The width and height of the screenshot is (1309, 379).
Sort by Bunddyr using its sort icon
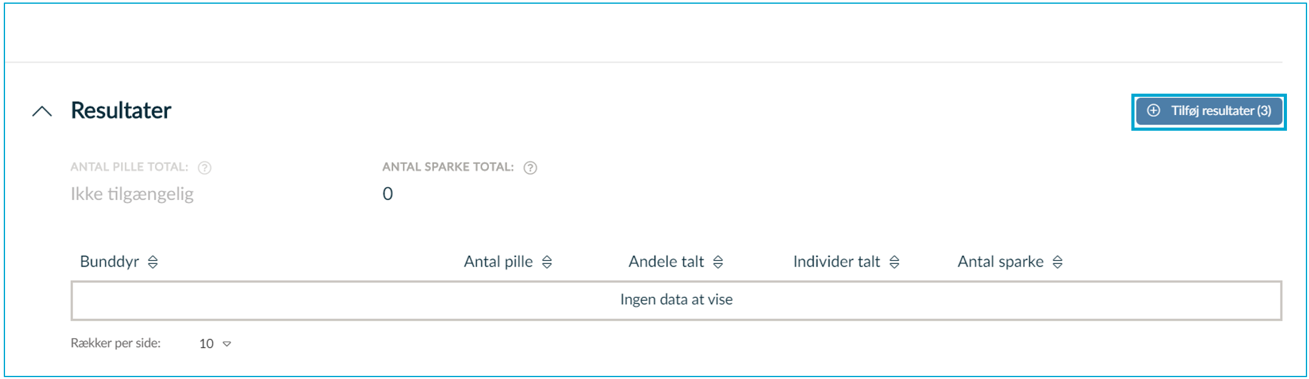tap(152, 262)
